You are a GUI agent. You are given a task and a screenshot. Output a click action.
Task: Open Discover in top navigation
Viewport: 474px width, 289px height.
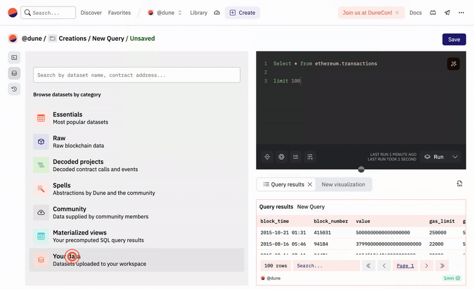click(91, 12)
